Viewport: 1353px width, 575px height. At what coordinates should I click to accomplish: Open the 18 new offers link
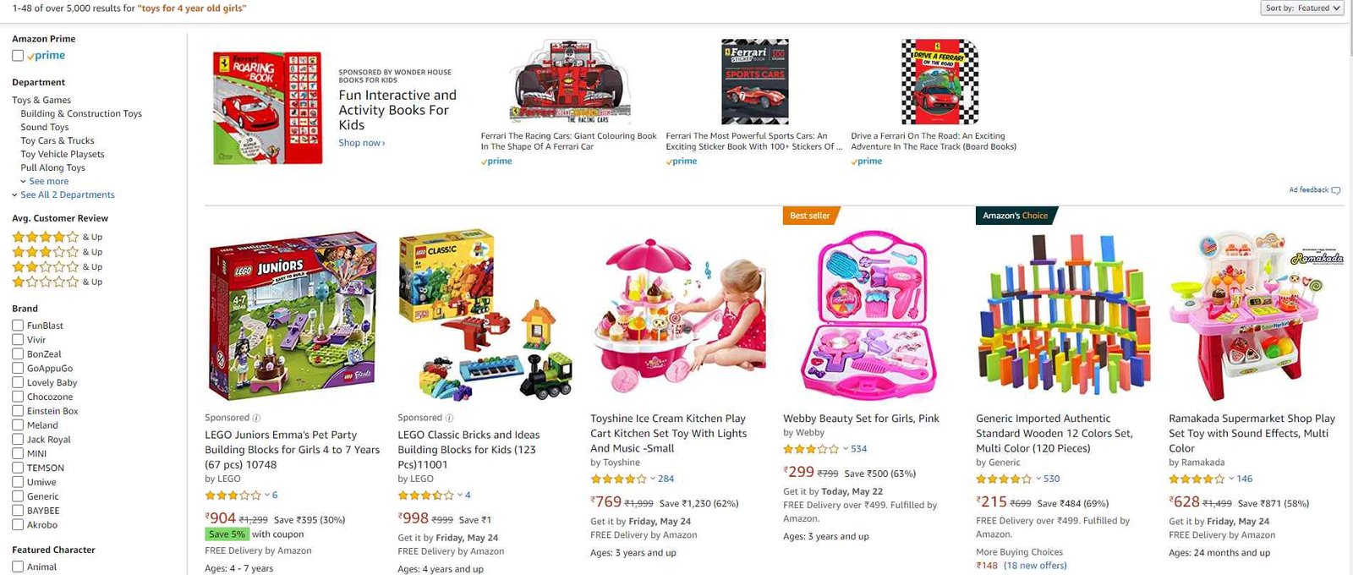coord(1035,566)
